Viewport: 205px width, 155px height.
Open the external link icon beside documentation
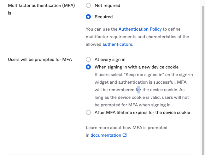(x=125, y=135)
